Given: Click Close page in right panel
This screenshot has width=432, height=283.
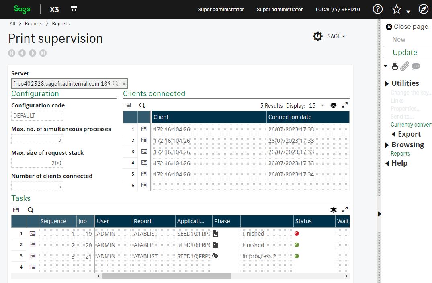Looking at the screenshot, I should (x=407, y=27).
